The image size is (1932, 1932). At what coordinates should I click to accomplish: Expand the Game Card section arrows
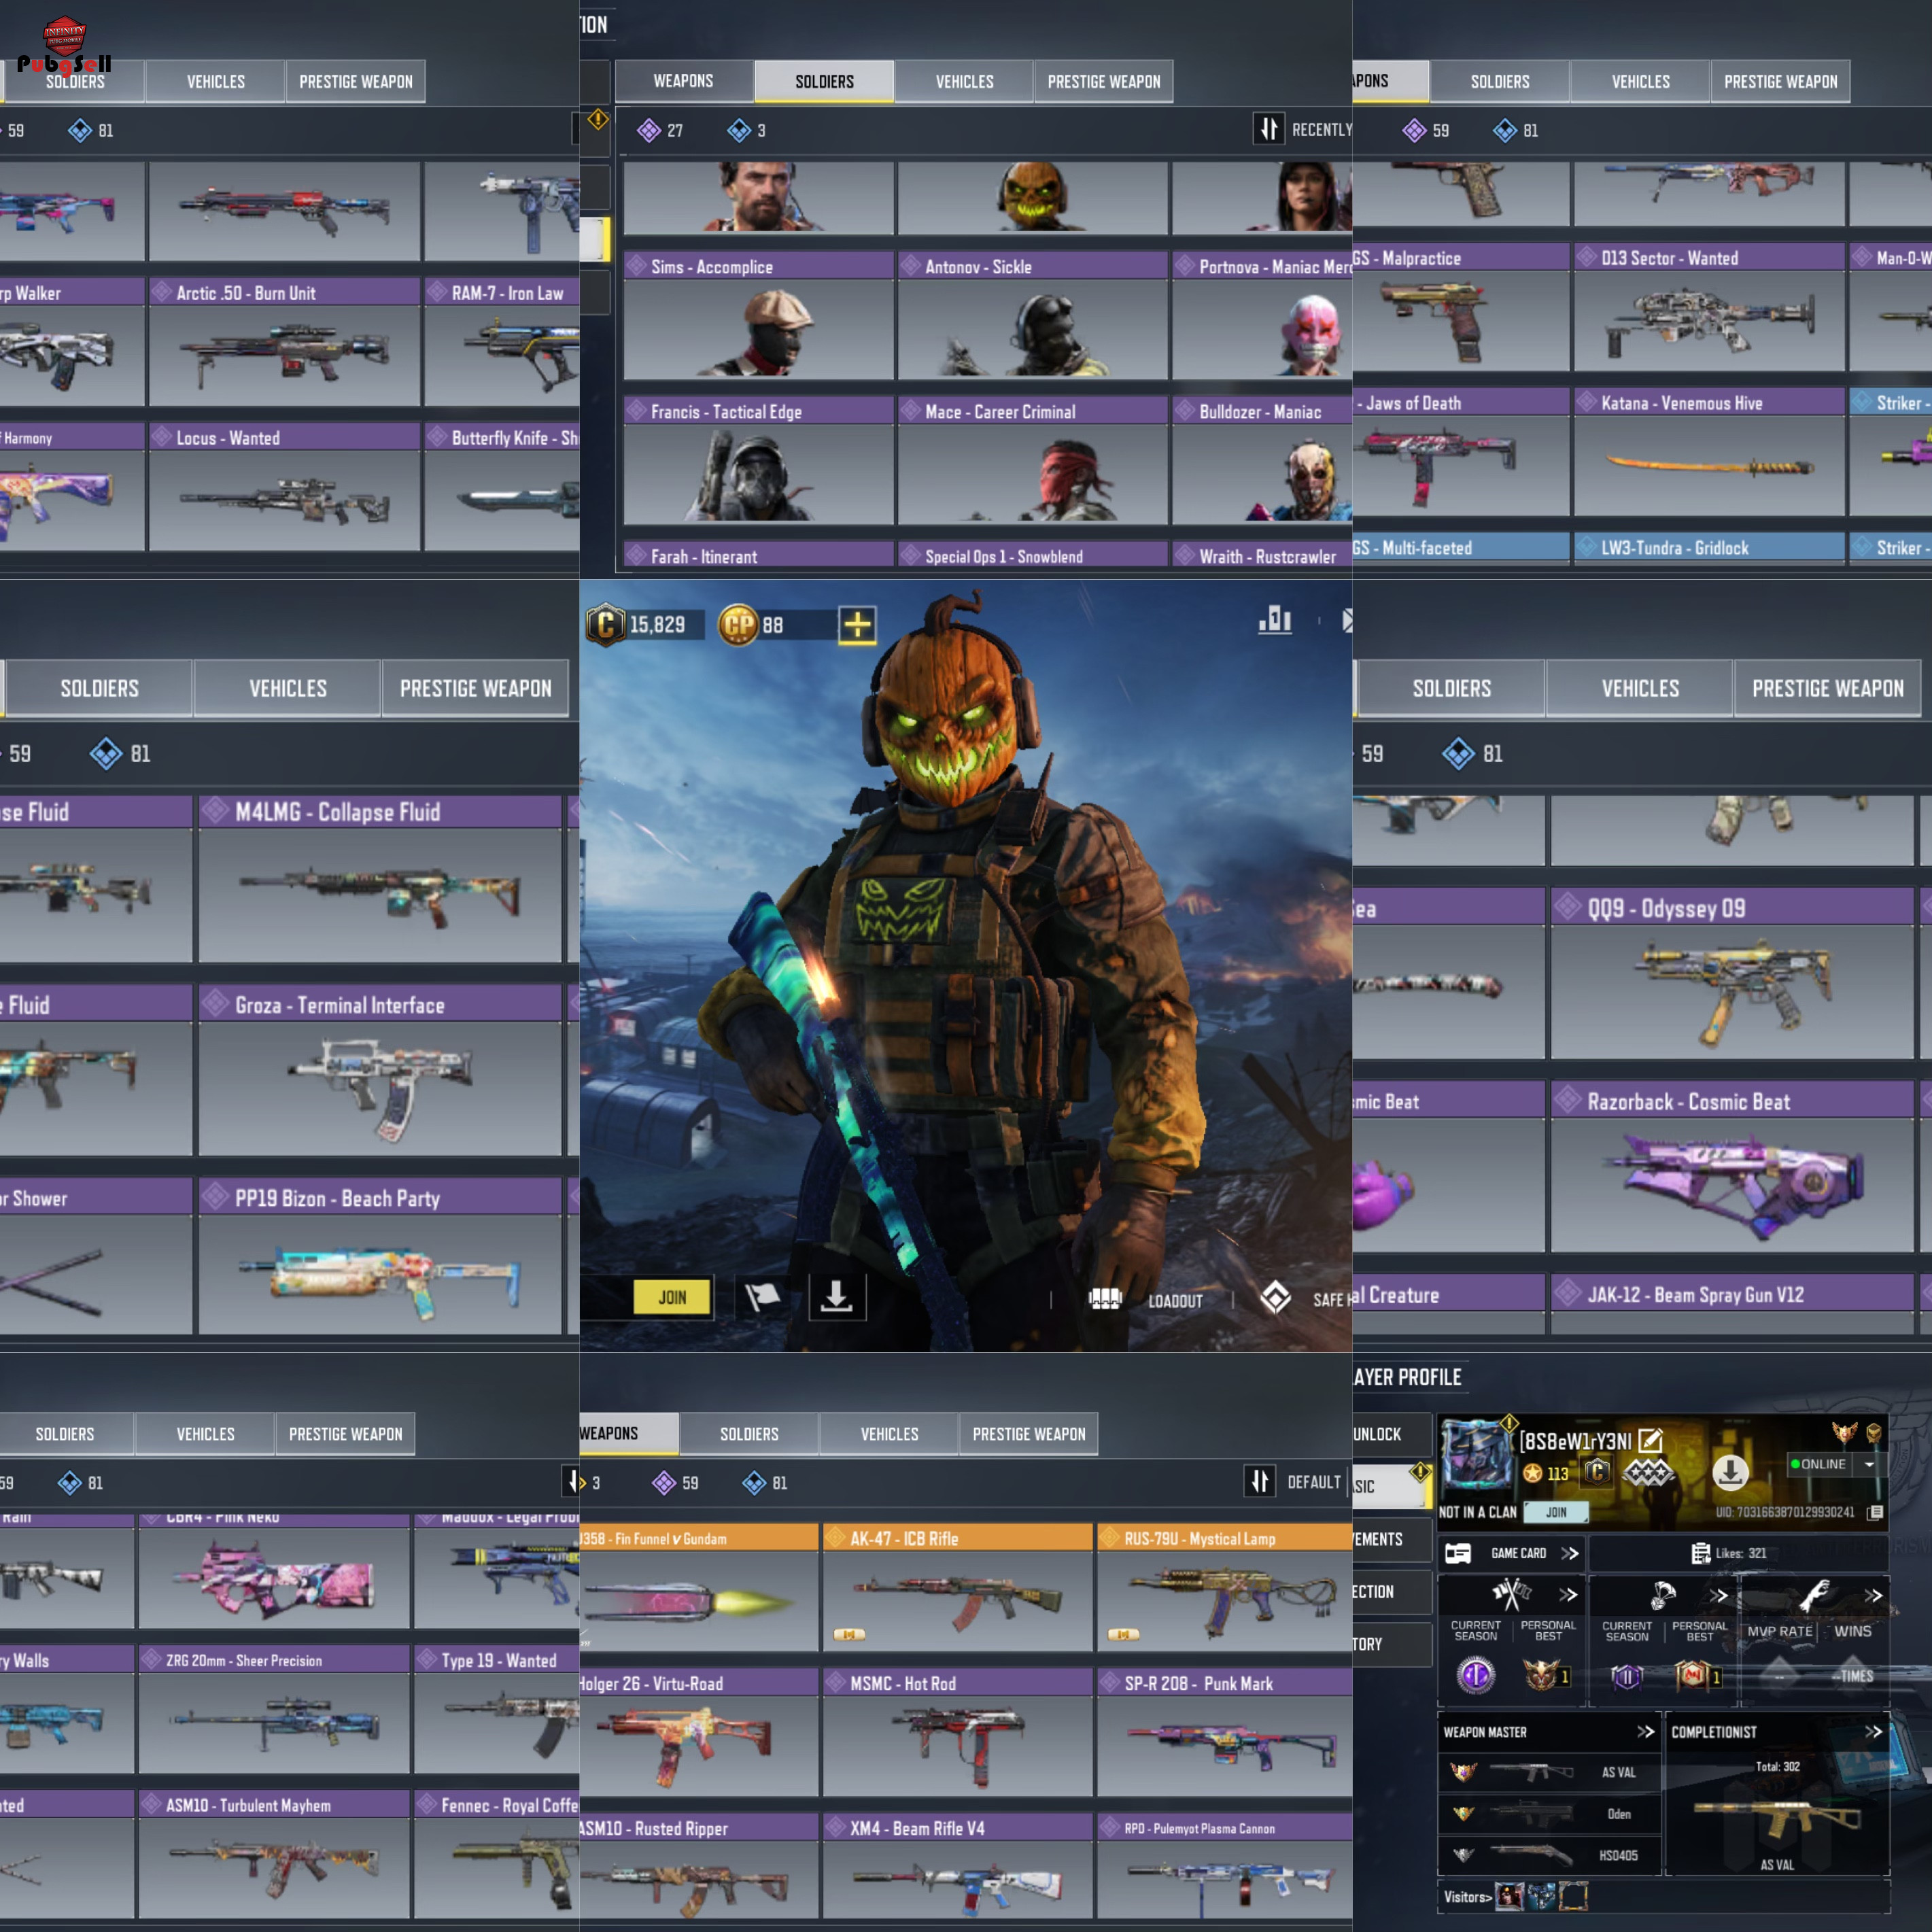(1570, 1553)
